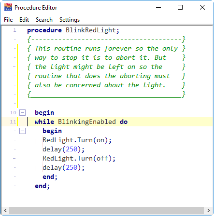Open the Settings menu

(70, 20)
